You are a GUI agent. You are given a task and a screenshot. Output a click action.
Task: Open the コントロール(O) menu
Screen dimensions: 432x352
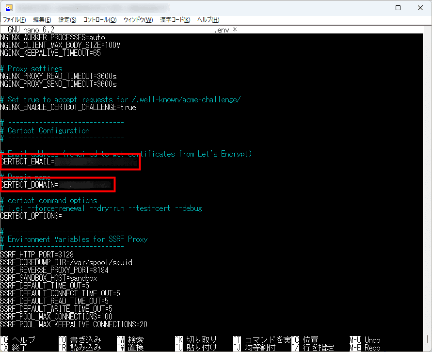coord(100,20)
